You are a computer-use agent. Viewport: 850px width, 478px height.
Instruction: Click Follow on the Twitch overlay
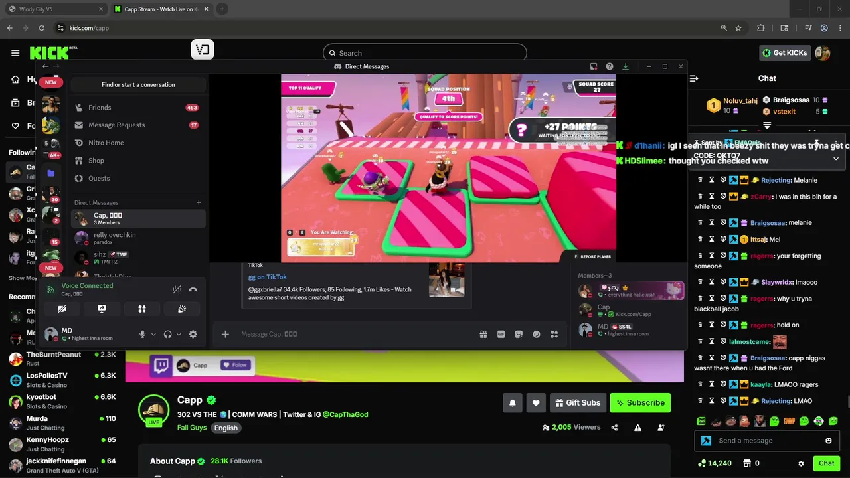[235, 365]
